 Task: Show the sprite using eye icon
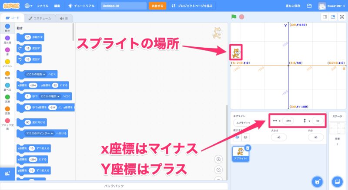(237, 137)
